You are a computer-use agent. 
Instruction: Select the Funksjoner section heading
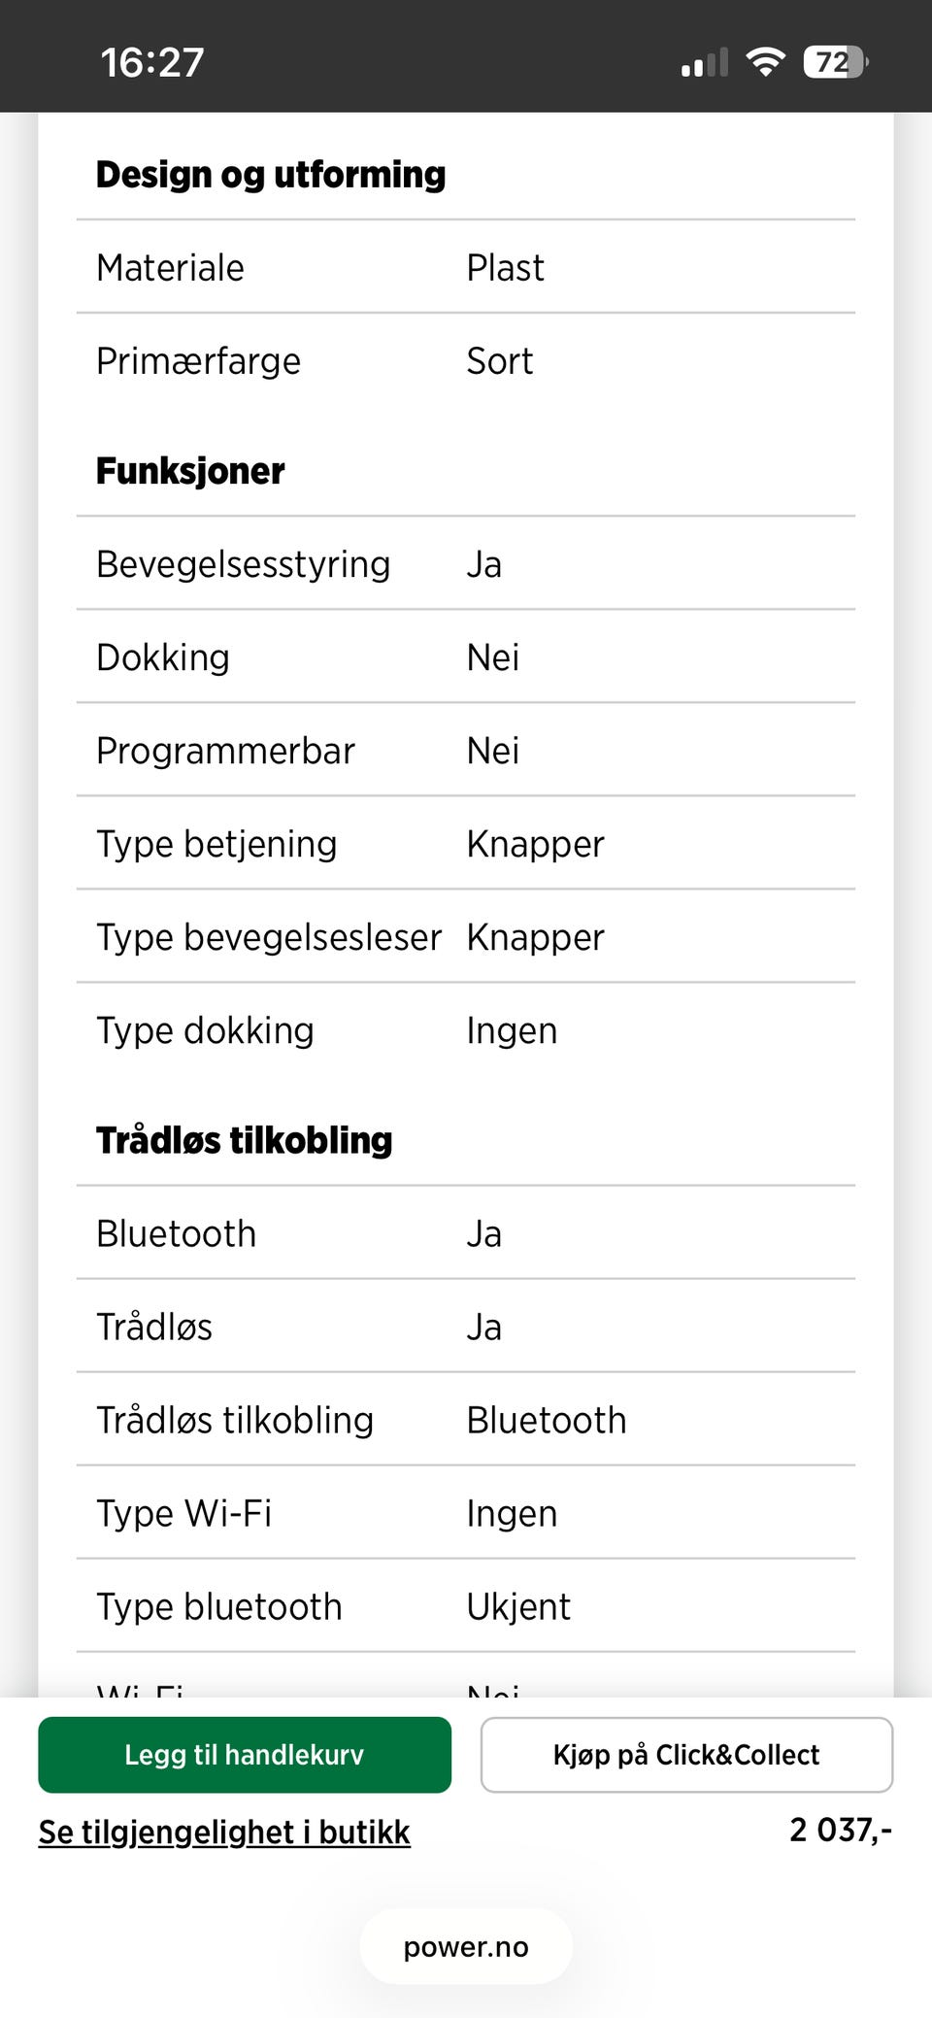coord(190,471)
